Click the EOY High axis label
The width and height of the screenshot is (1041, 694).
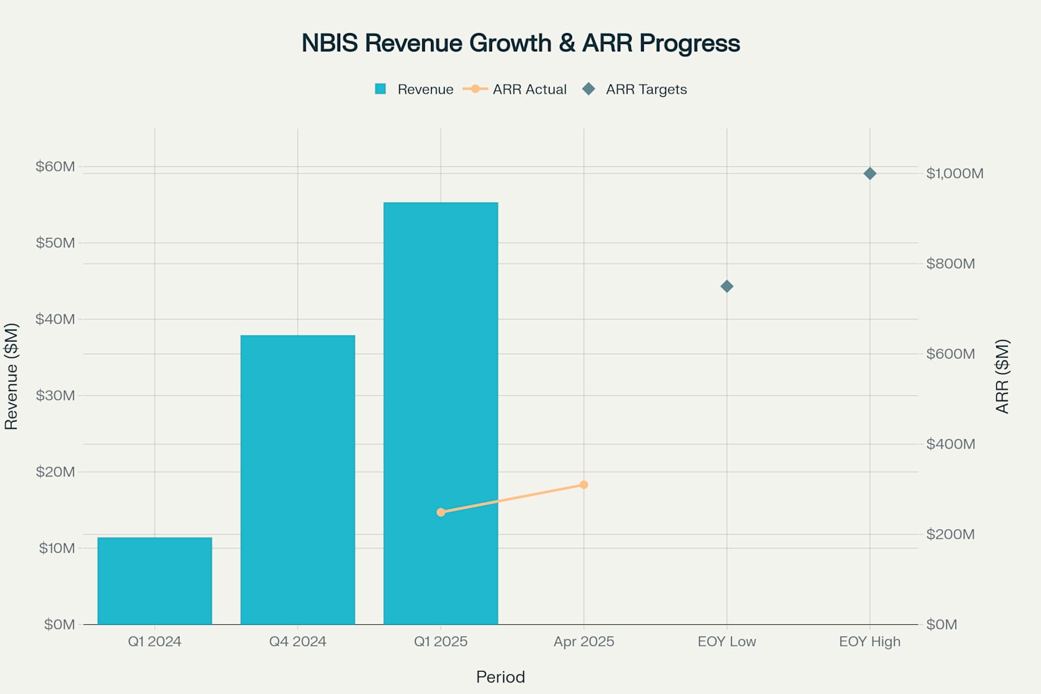870,642
